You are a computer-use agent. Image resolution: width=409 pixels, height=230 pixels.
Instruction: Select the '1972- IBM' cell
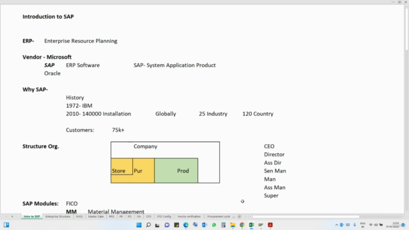click(x=79, y=105)
